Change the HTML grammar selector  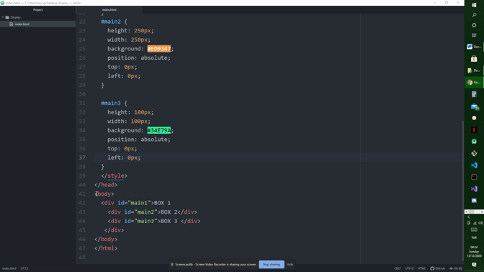(421, 268)
